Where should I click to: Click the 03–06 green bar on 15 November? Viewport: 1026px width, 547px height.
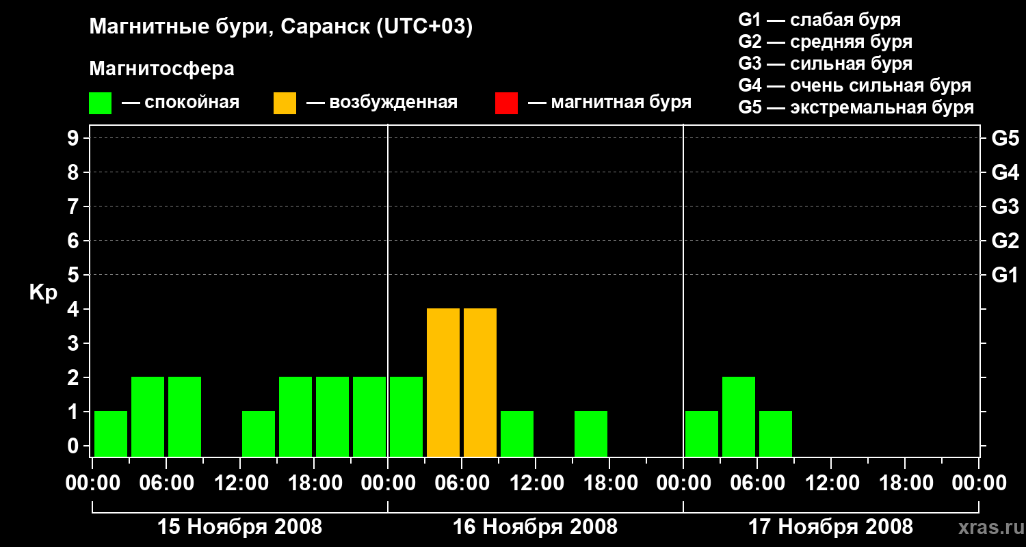pyautogui.click(x=148, y=417)
